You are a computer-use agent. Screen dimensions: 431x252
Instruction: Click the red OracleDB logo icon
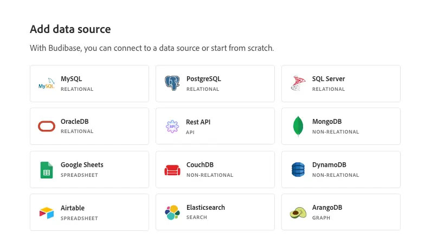pyautogui.click(x=47, y=126)
